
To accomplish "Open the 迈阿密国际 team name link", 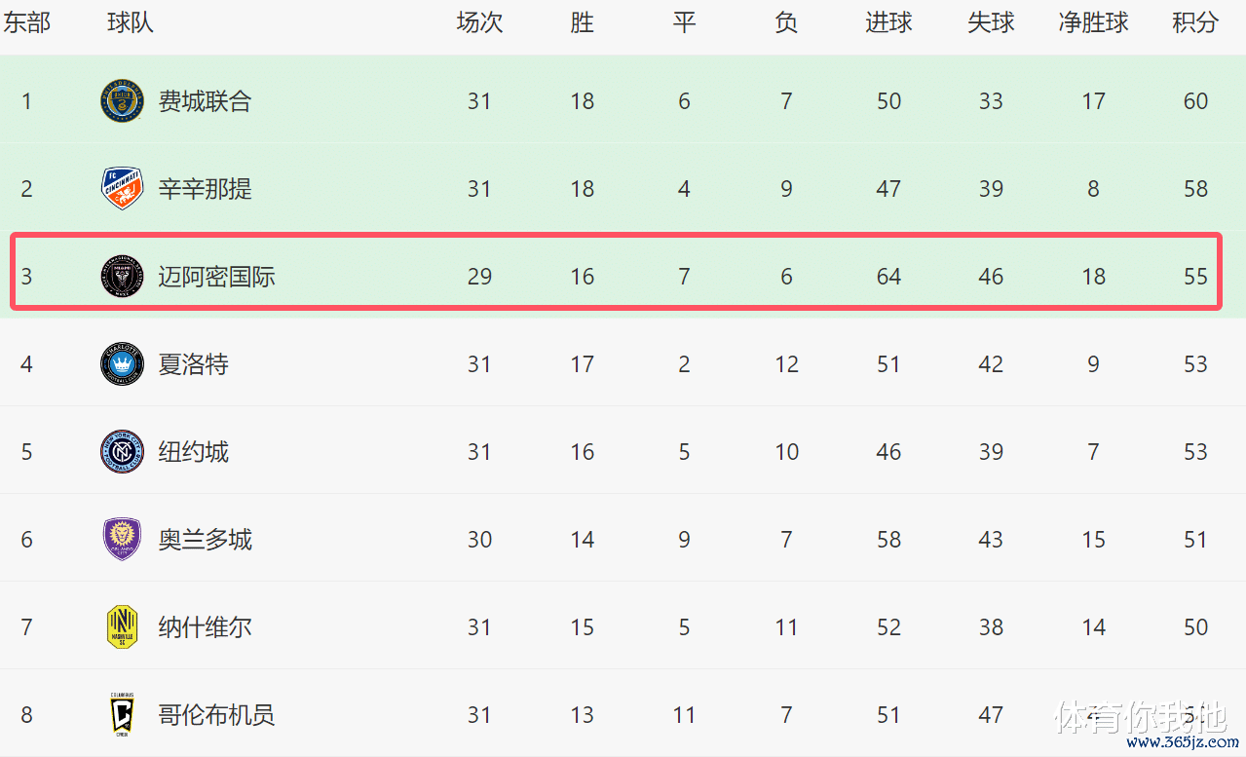I will click(216, 277).
